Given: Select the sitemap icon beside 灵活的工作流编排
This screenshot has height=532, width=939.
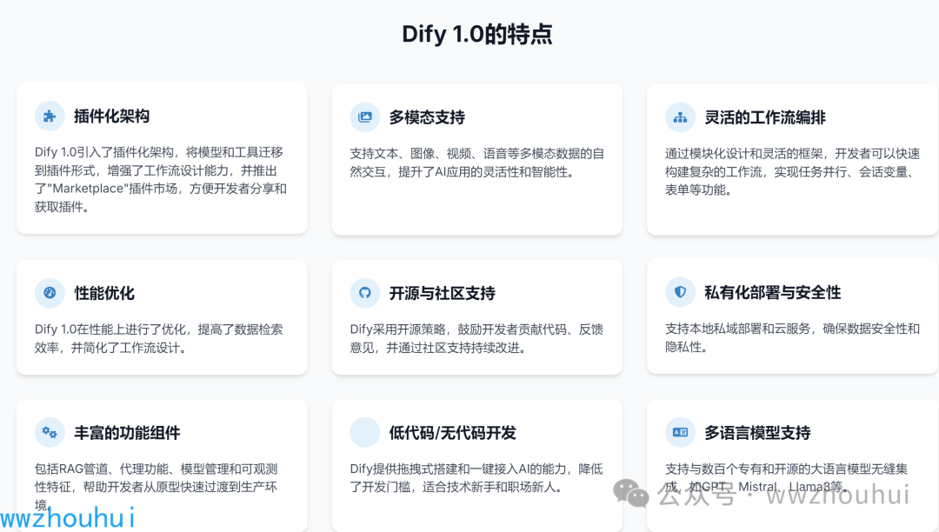Looking at the screenshot, I should click(x=680, y=116).
